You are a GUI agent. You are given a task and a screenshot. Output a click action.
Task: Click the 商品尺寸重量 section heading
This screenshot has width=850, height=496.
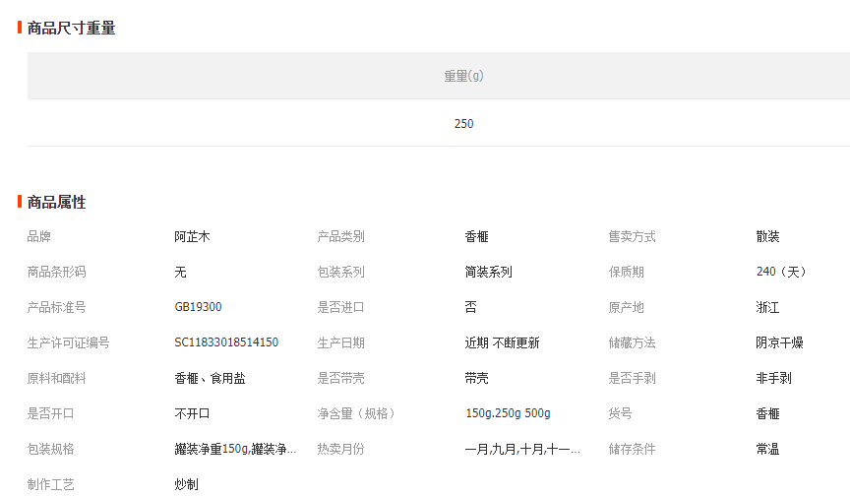pyautogui.click(x=71, y=28)
